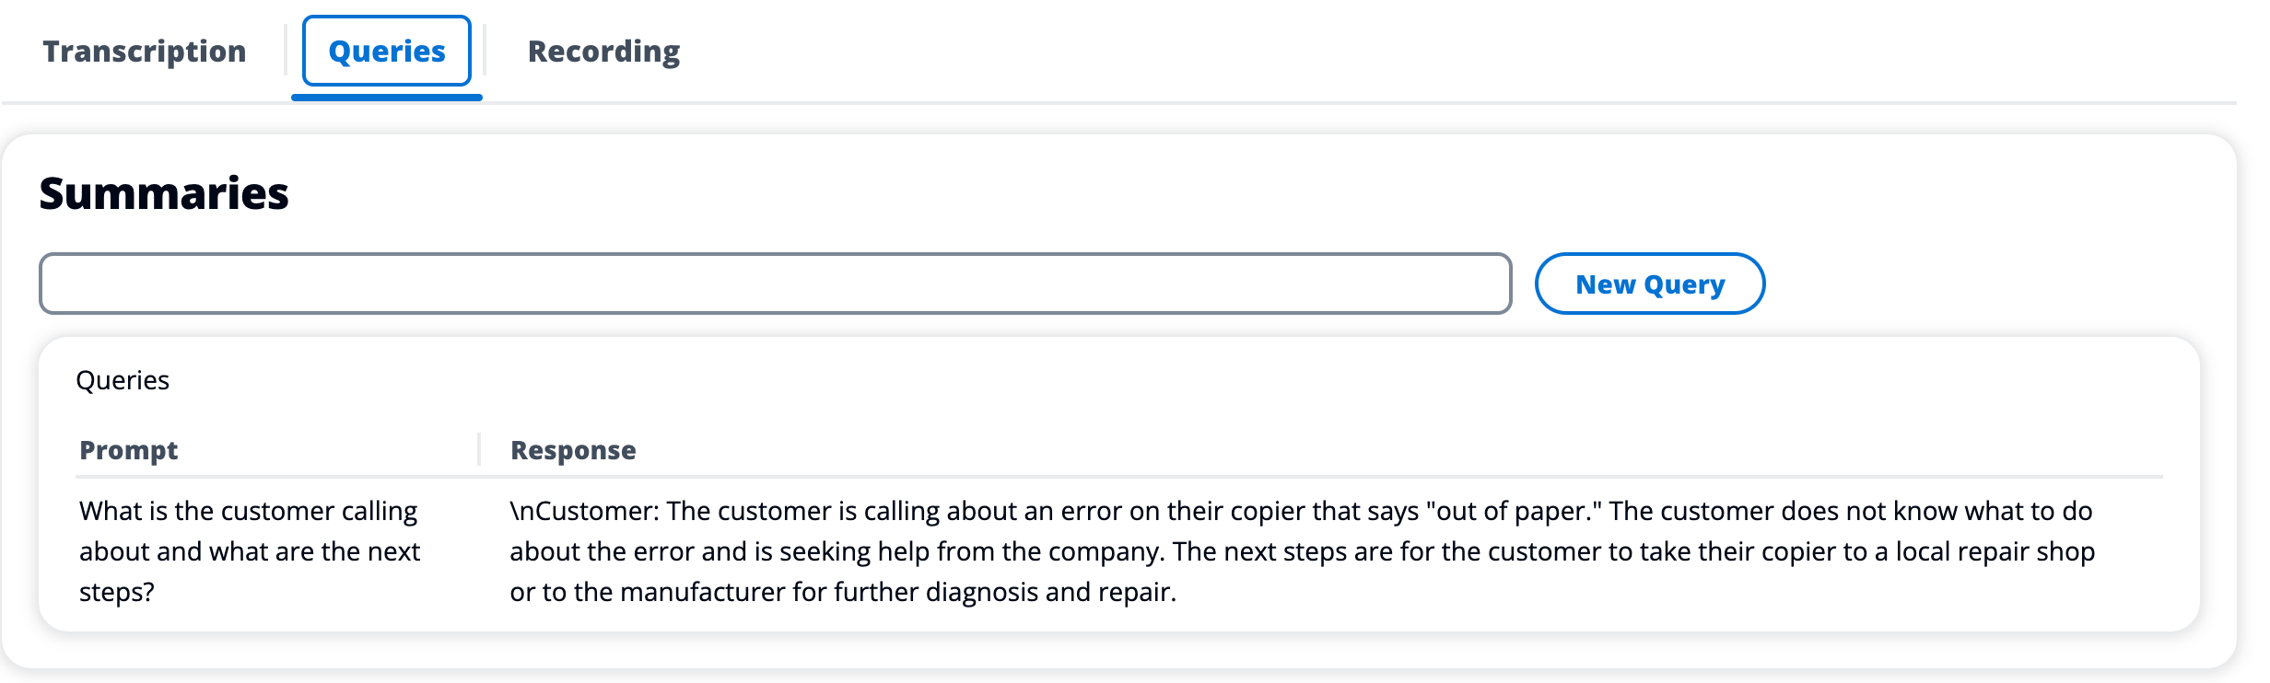2270x683 pixels.
Task: Switch to the Transcription tab
Action: pyautogui.click(x=145, y=52)
